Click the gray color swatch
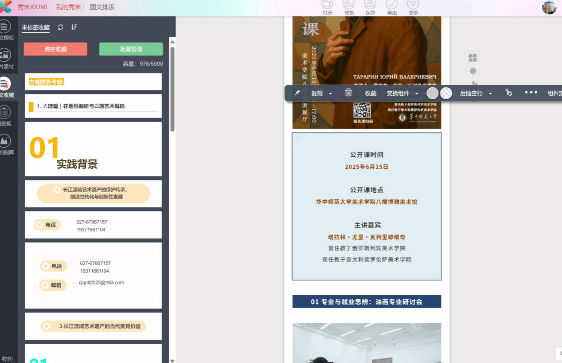The image size is (562, 363). 433,93
